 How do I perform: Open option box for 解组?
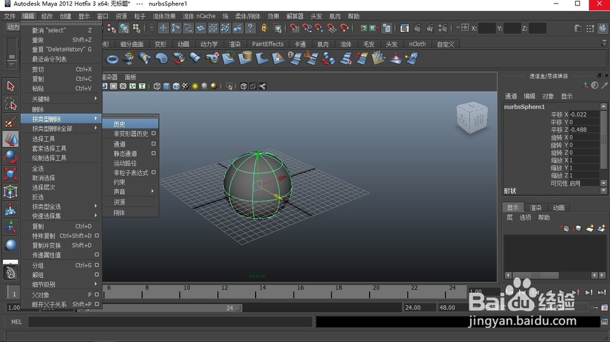(97, 274)
